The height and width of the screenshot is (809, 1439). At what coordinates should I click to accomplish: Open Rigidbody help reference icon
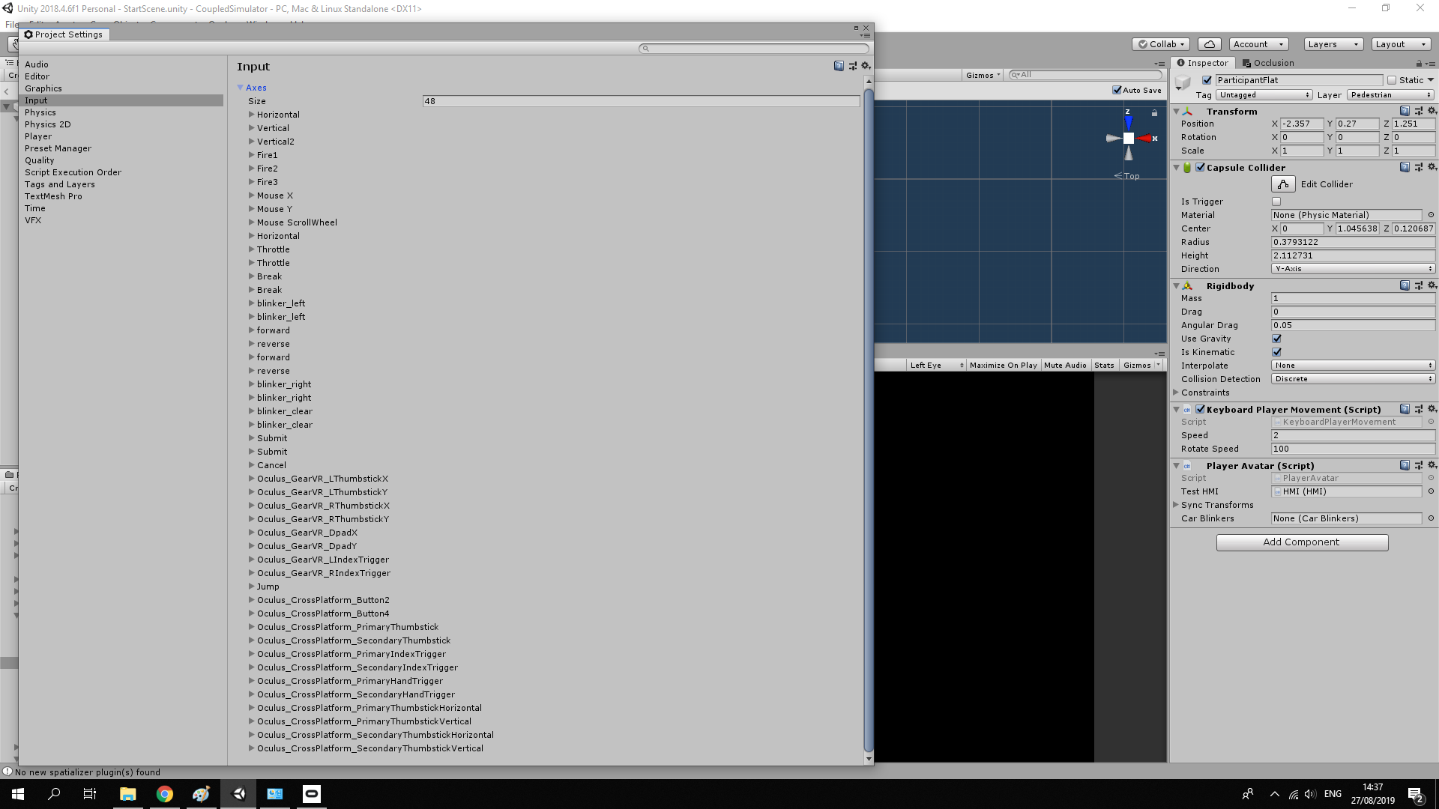coord(1405,285)
